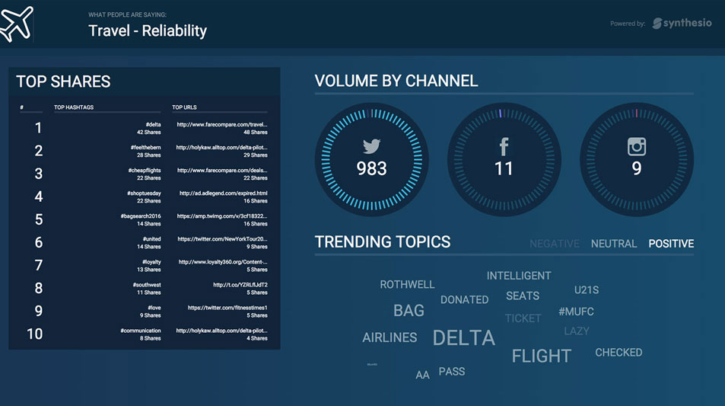Click the TOP HASHTAGS column header

pos(74,107)
